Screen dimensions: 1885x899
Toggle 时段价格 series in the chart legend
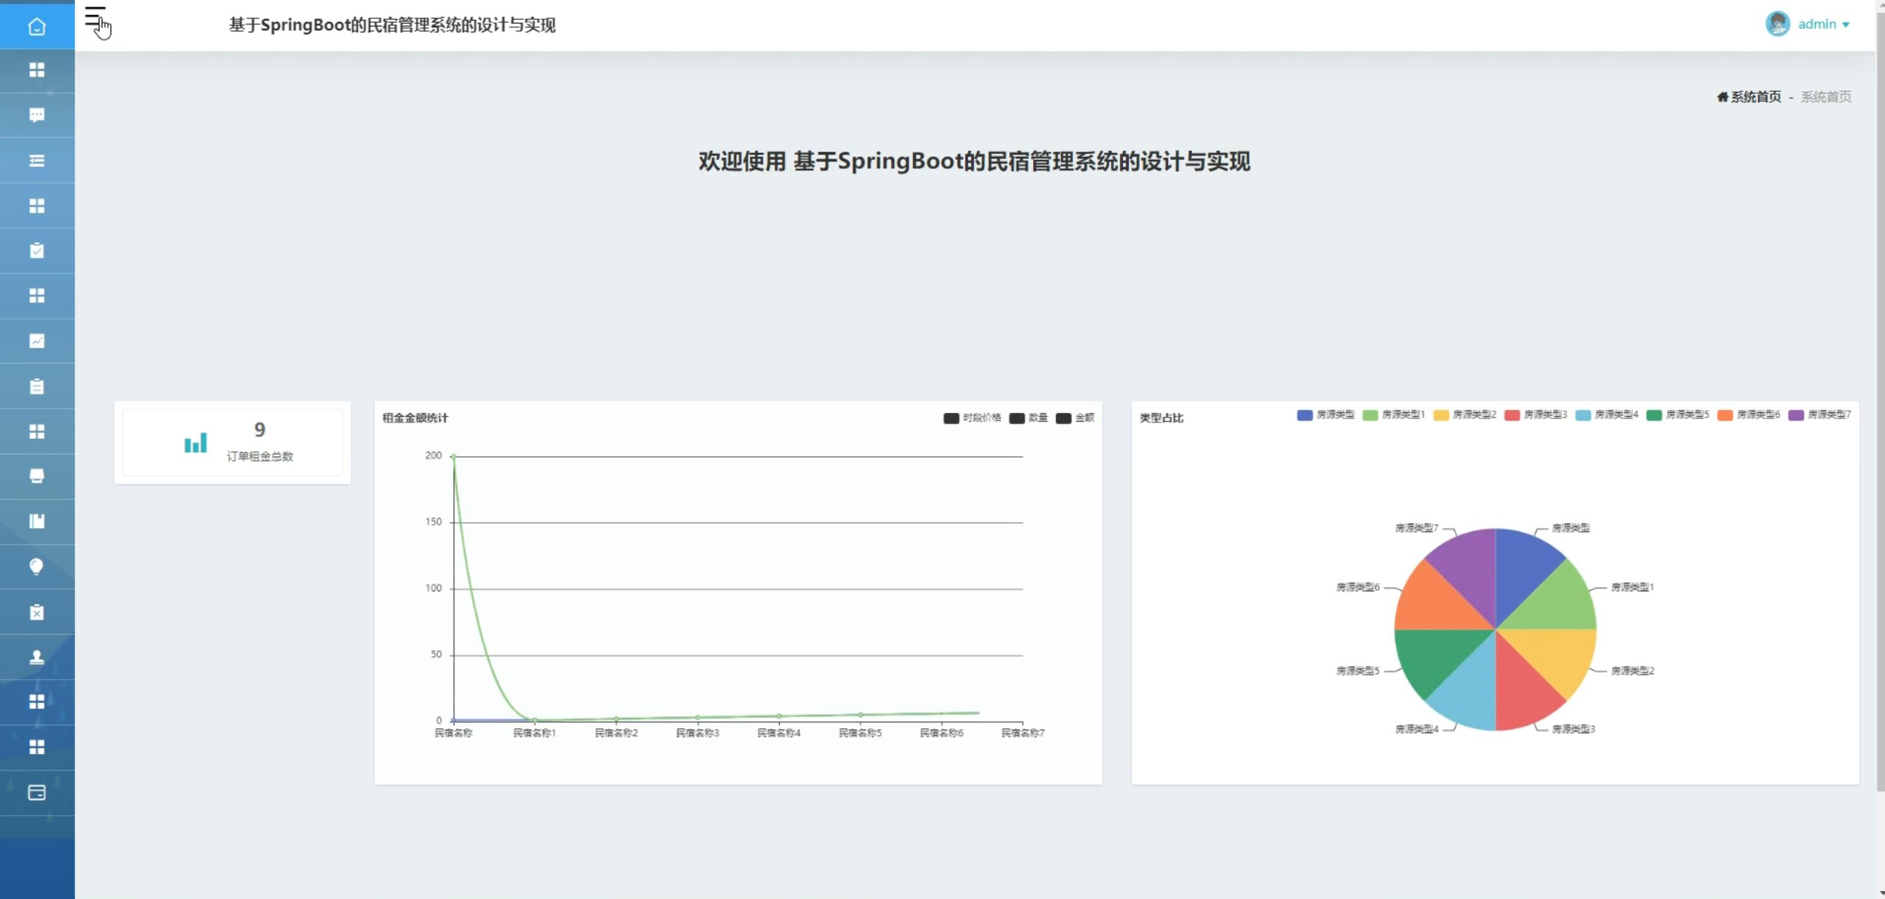(x=972, y=417)
